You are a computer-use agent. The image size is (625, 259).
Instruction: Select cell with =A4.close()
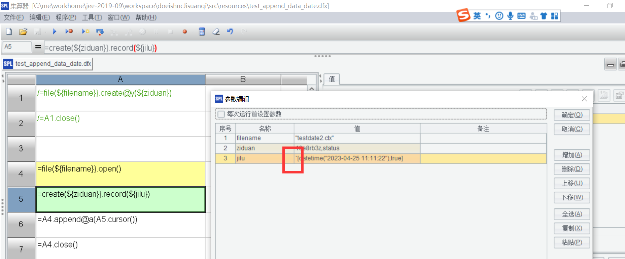coord(120,248)
